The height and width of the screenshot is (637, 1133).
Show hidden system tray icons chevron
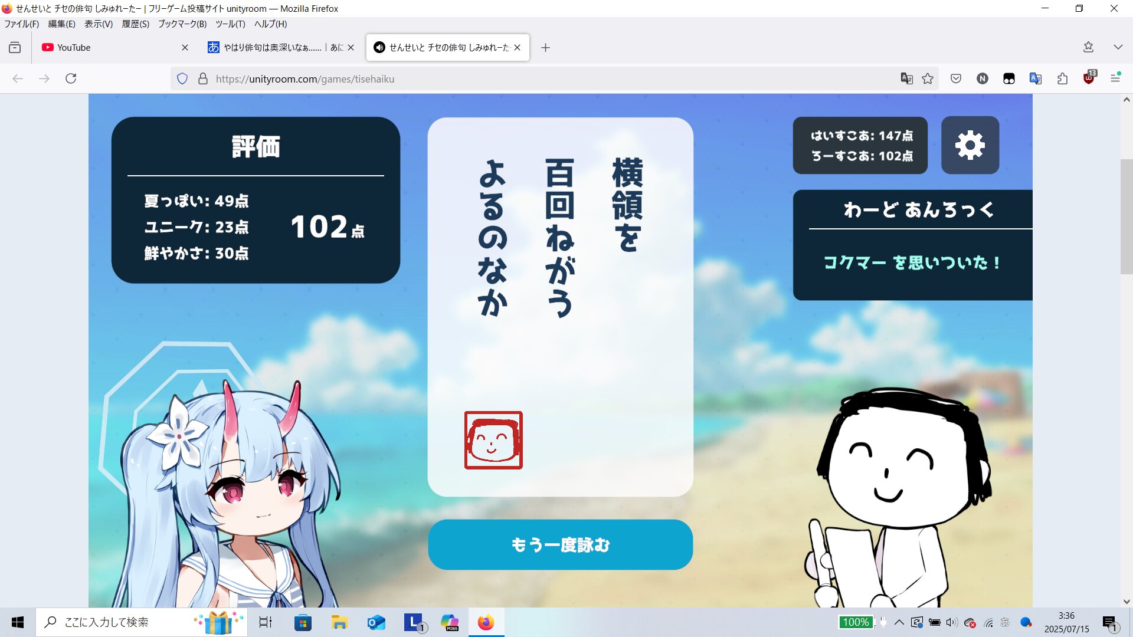coord(899,622)
